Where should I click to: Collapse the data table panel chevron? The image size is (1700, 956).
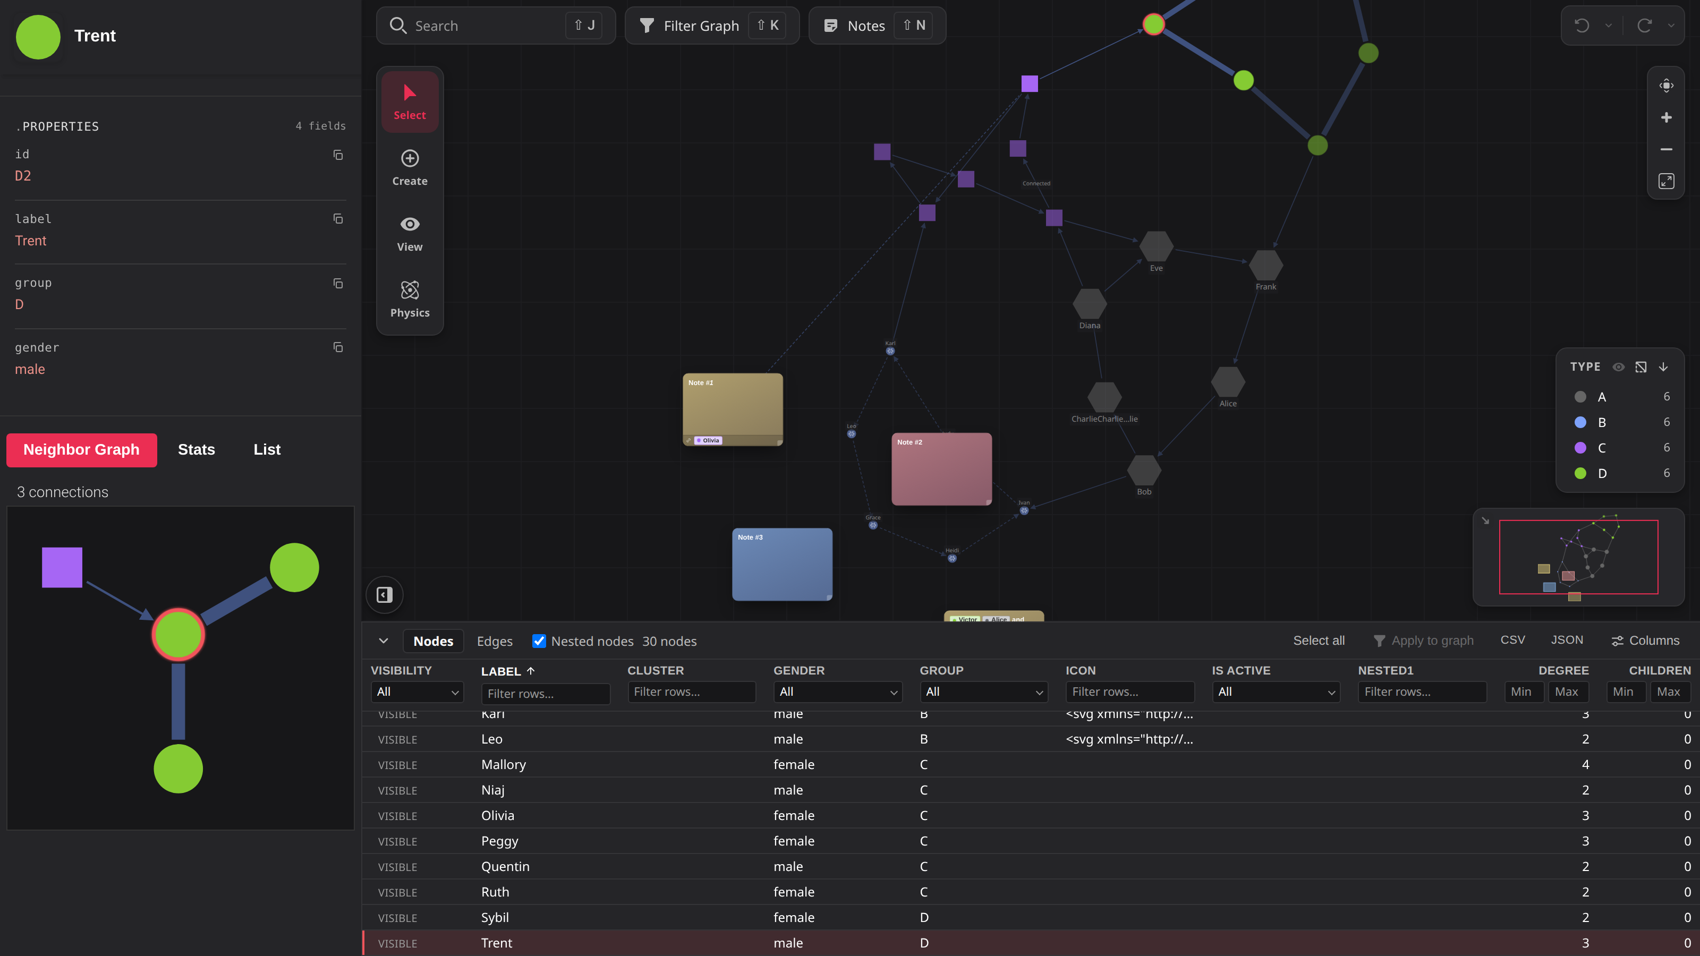[x=384, y=641]
